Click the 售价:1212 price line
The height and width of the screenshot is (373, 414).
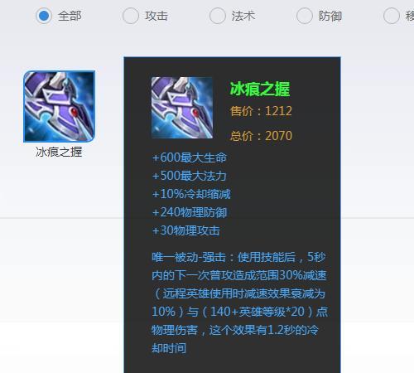(261, 111)
